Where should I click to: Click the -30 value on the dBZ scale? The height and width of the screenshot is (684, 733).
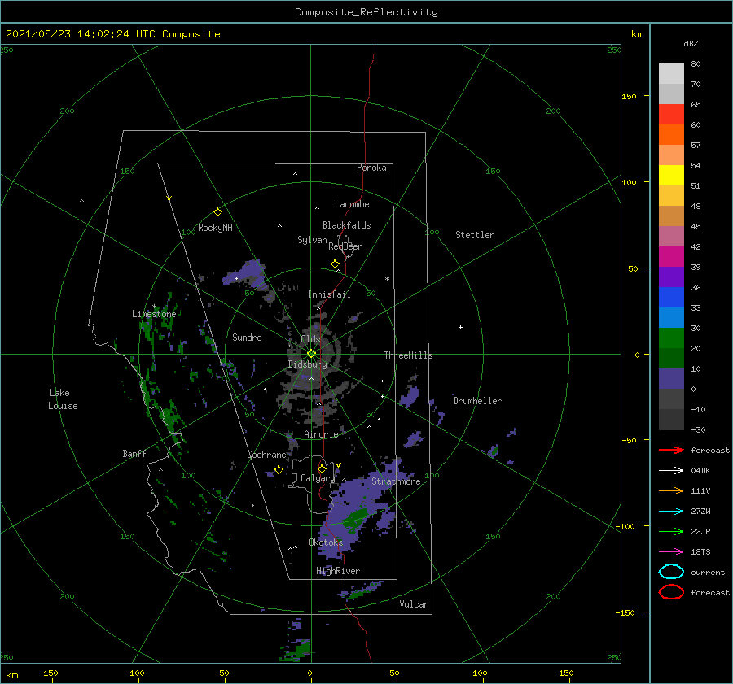(x=699, y=429)
